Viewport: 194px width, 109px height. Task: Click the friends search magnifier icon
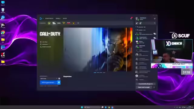coord(155,23)
